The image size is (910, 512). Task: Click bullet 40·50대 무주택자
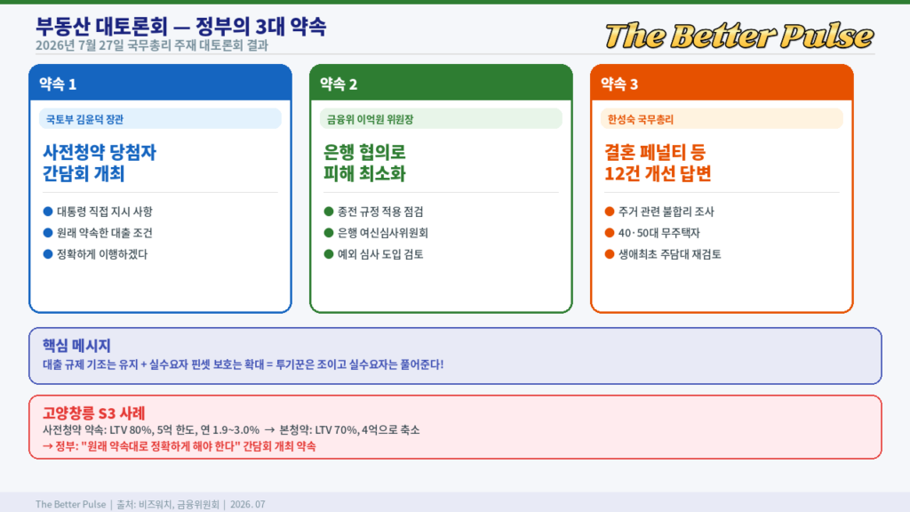click(652, 234)
